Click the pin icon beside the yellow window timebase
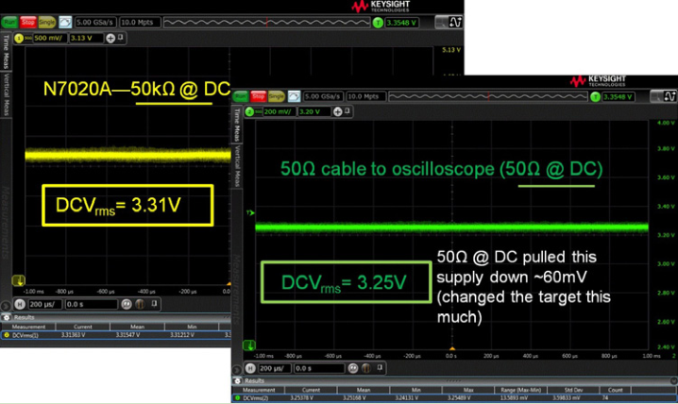Screen dimensions: 678x404 coord(154,304)
